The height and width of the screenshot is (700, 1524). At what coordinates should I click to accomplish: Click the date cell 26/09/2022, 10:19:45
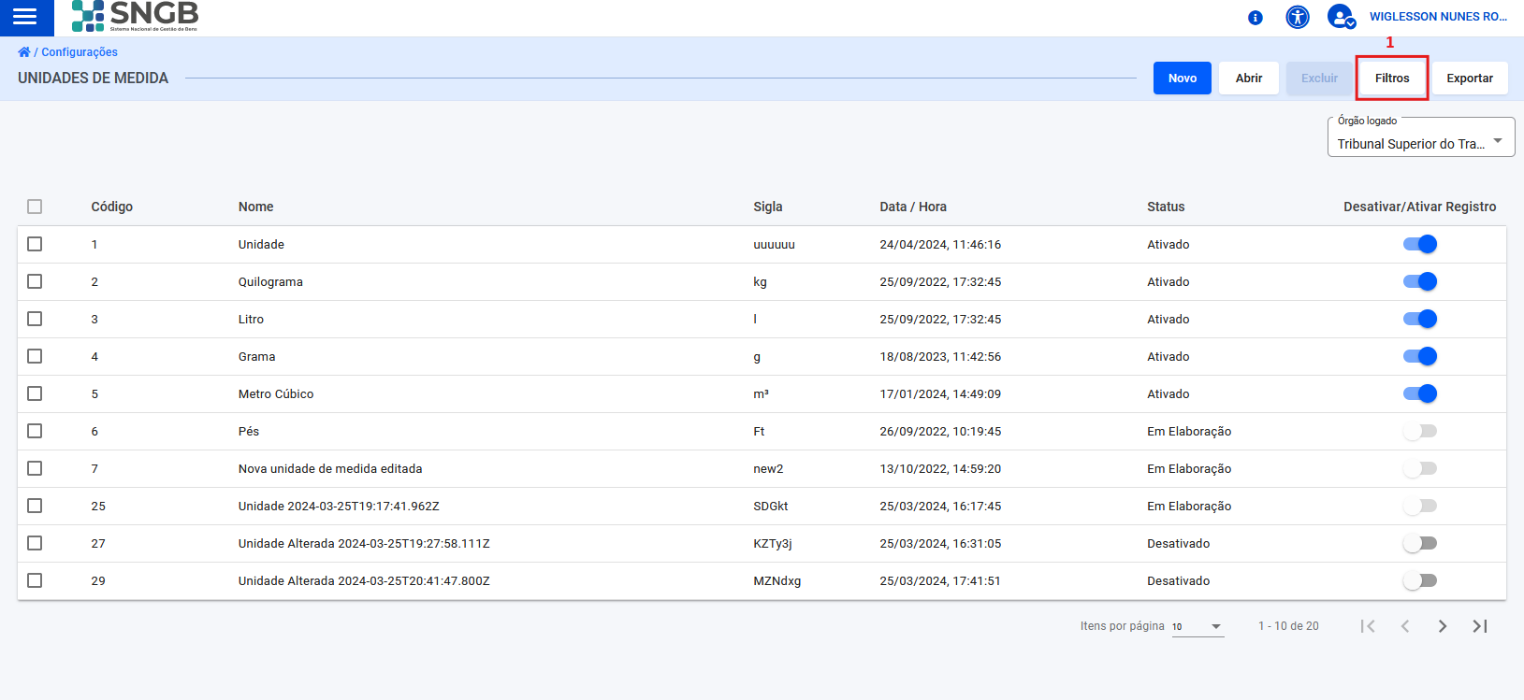click(940, 431)
